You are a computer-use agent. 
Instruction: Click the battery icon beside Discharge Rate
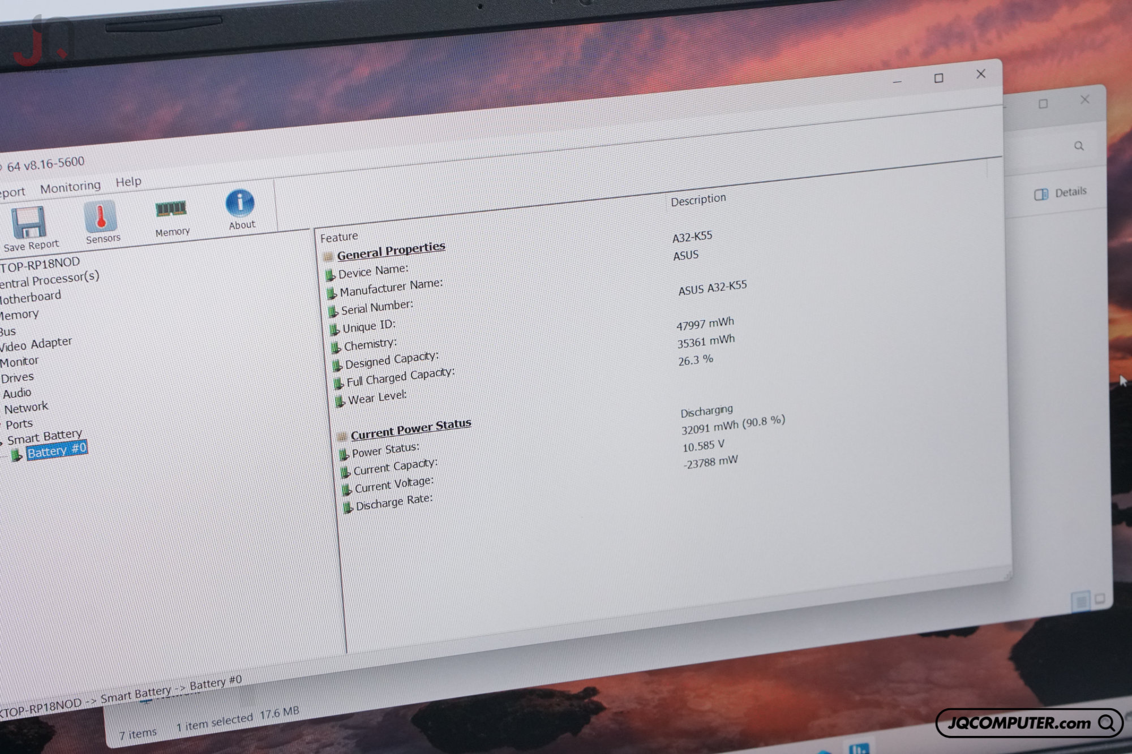pos(348,507)
